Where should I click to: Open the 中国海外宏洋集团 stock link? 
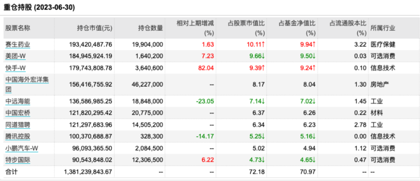(x=27, y=84)
